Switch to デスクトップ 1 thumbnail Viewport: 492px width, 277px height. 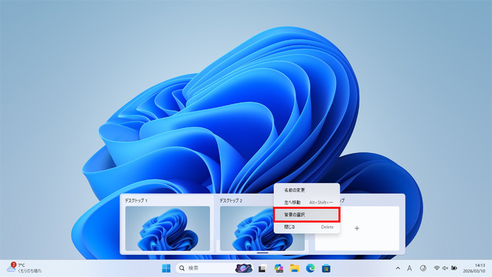coord(167,228)
